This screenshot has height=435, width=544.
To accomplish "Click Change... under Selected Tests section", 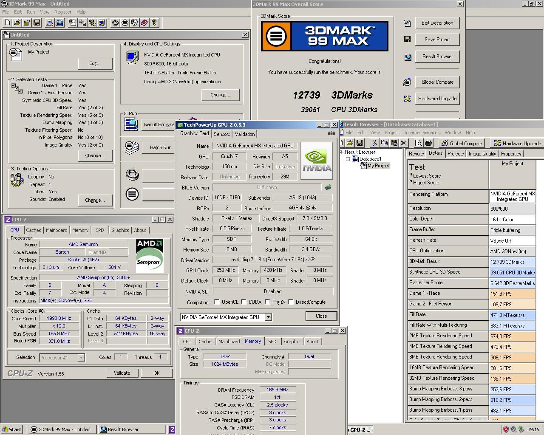I will click(x=95, y=155).
